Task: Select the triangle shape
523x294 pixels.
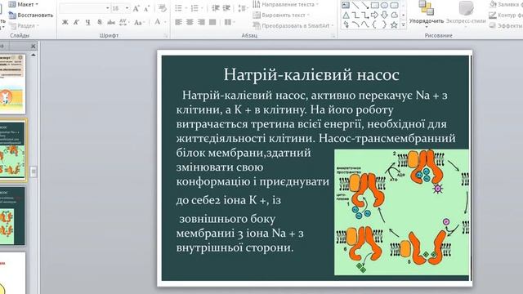Action: [x=346, y=15]
